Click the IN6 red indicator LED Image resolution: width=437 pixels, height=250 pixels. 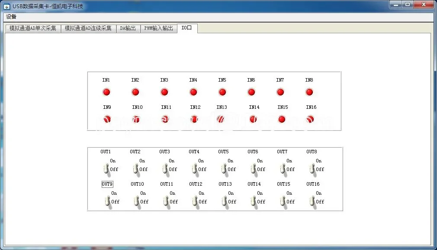(251, 92)
